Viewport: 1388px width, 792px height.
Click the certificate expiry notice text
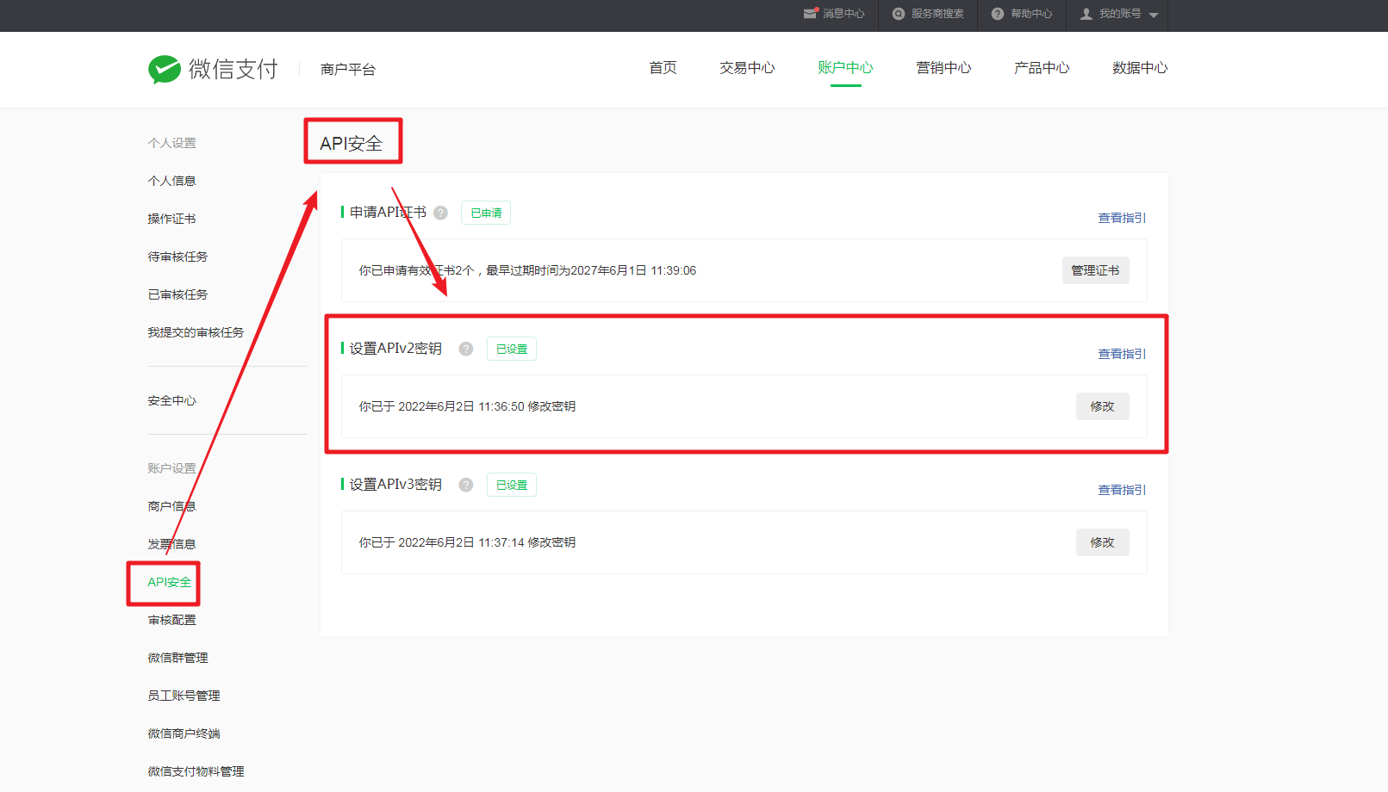[x=527, y=270]
